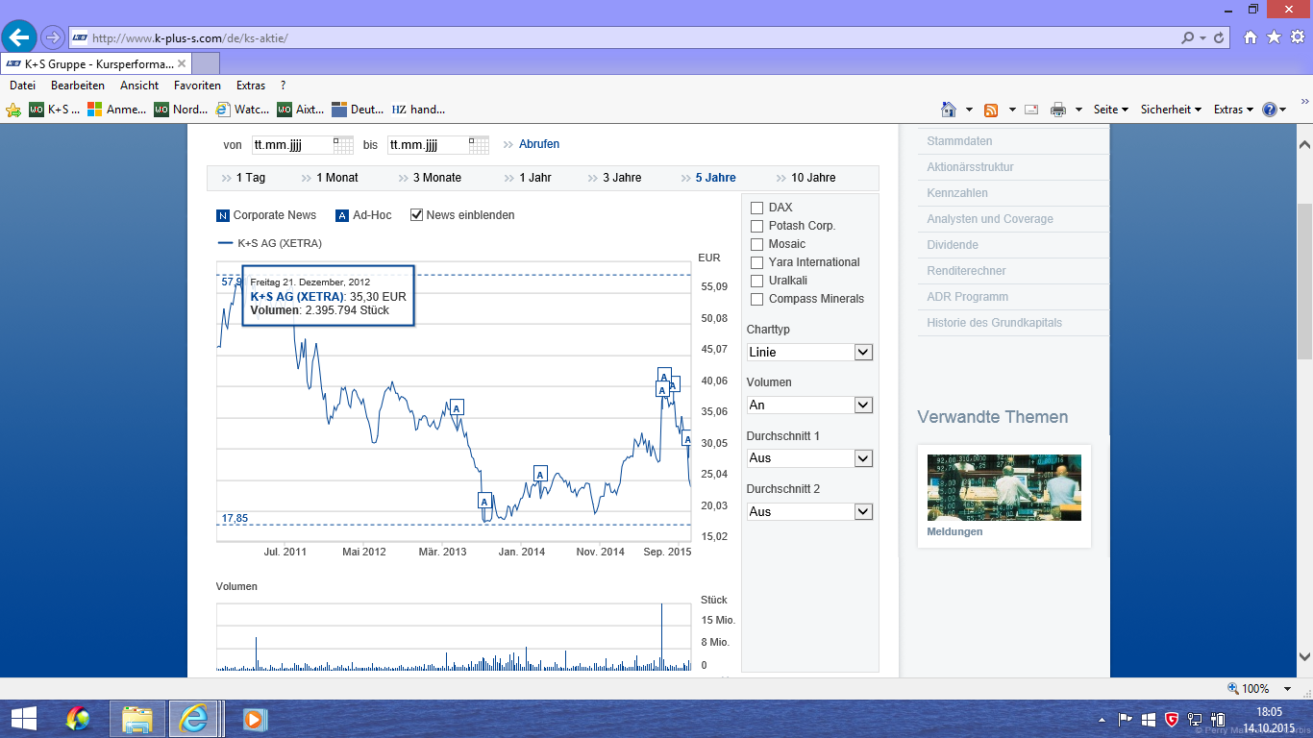Open the media player taskbar icon
Image resolution: width=1313 pixels, height=738 pixels.
(x=255, y=719)
